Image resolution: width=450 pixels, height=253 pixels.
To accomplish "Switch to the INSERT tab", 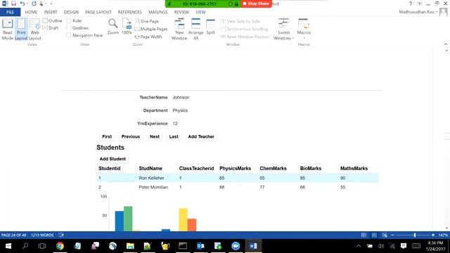I will [51, 12].
